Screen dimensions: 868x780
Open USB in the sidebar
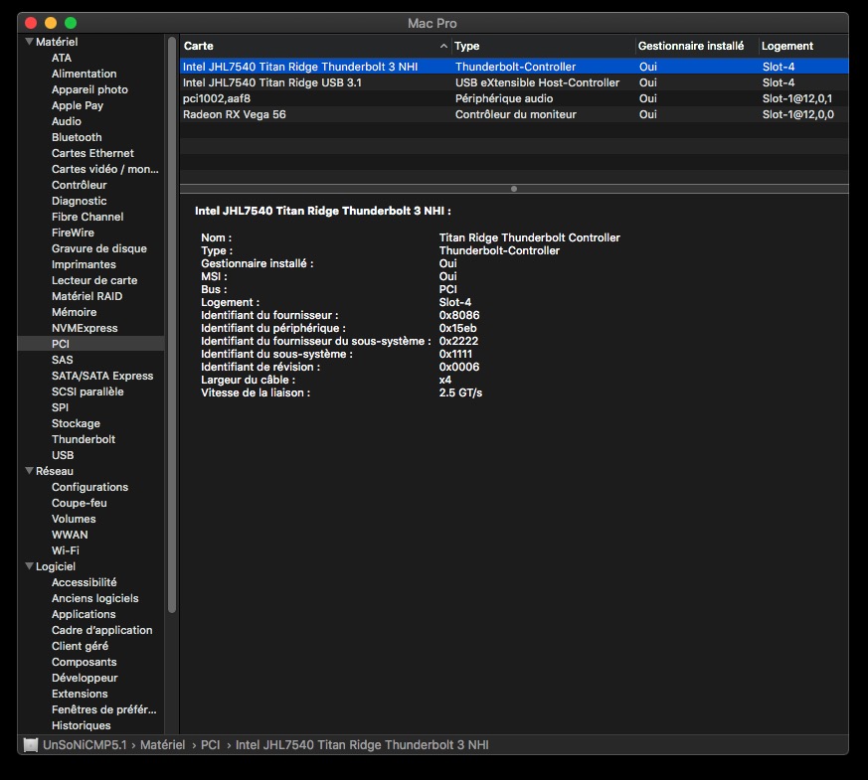(x=63, y=455)
